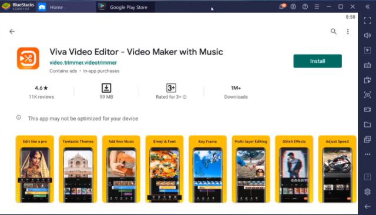The height and width of the screenshot is (215, 376).
Task: Click the 1M+ Downloads text
Action: coord(236,92)
